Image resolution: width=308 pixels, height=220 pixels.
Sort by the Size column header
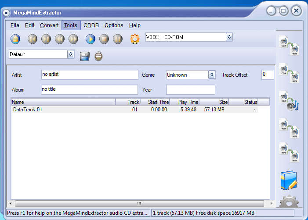coord(214,102)
